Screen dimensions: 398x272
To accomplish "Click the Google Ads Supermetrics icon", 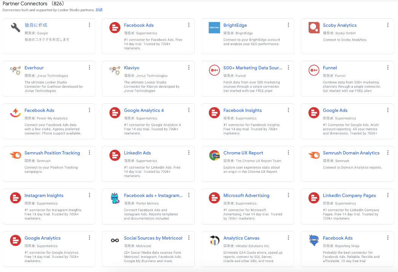I will (314, 113).
